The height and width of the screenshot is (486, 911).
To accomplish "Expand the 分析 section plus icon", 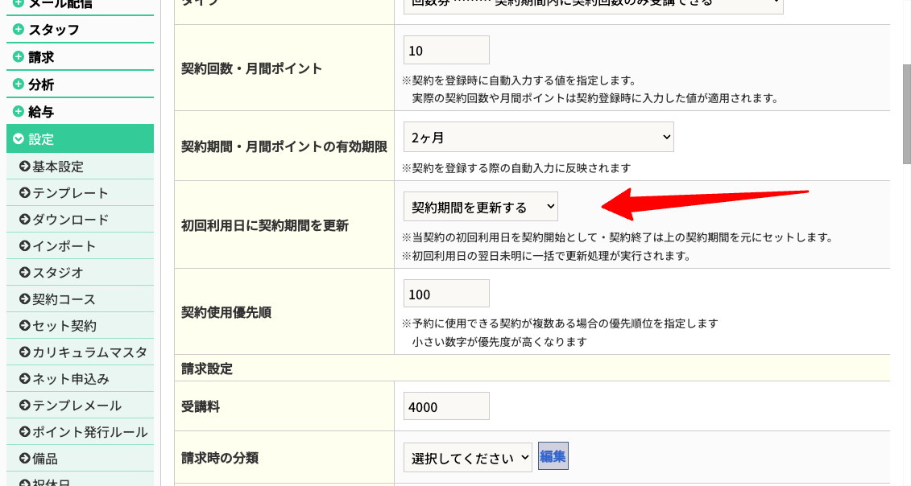I will tap(19, 84).
